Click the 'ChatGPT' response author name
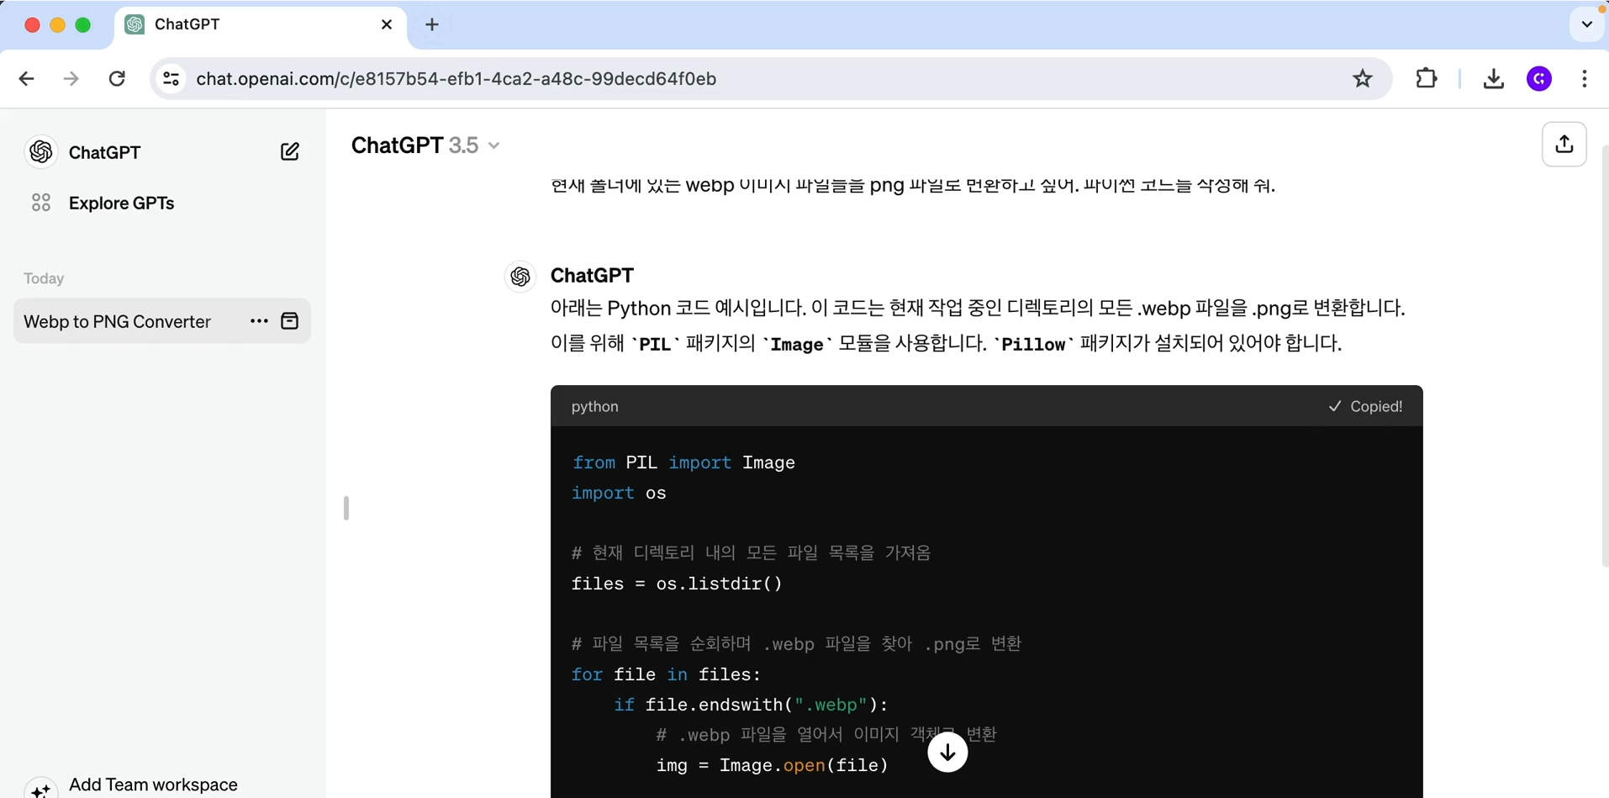Viewport: 1609px width, 798px height. 593,276
